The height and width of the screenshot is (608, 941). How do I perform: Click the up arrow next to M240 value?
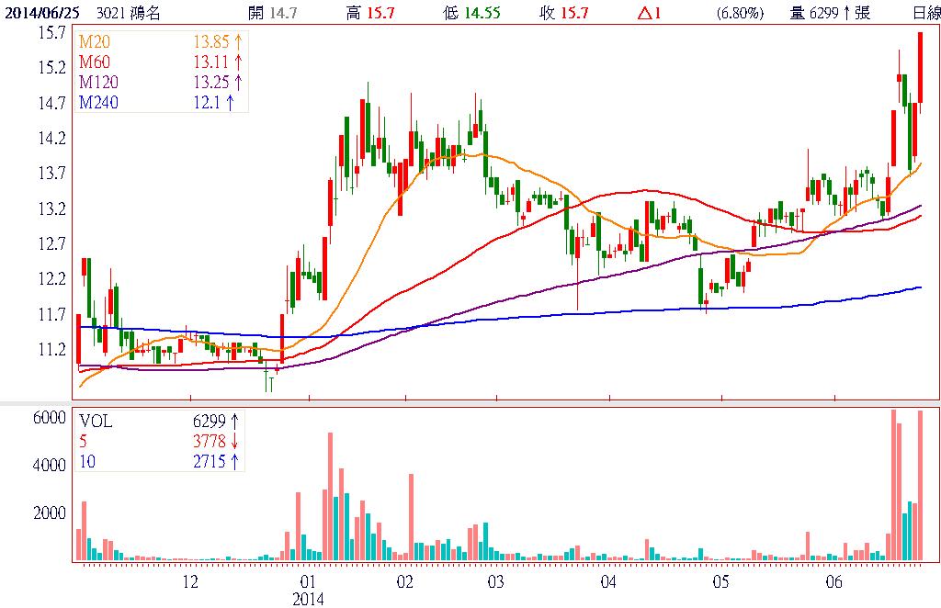pyautogui.click(x=230, y=102)
